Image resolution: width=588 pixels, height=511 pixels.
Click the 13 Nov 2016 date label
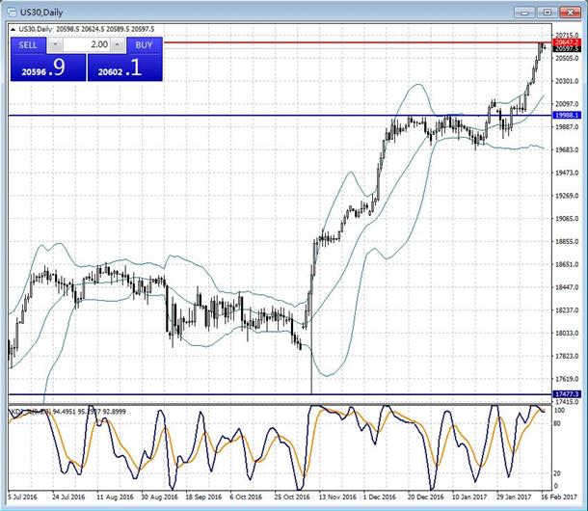[337, 498]
